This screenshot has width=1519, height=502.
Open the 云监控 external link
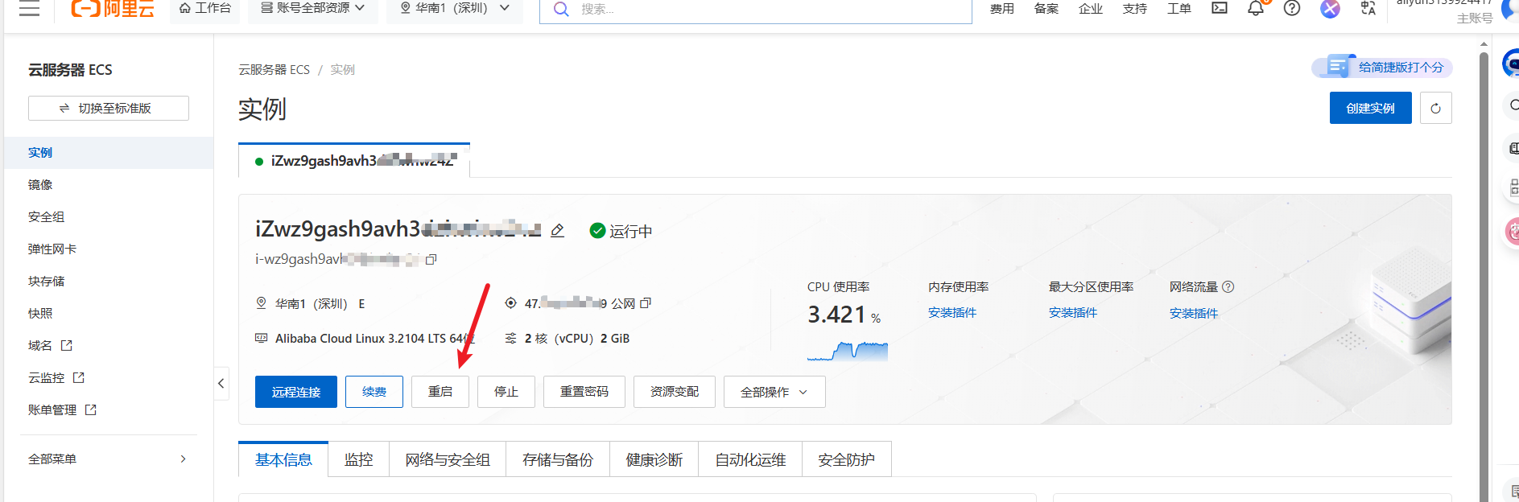pos(56,377)
